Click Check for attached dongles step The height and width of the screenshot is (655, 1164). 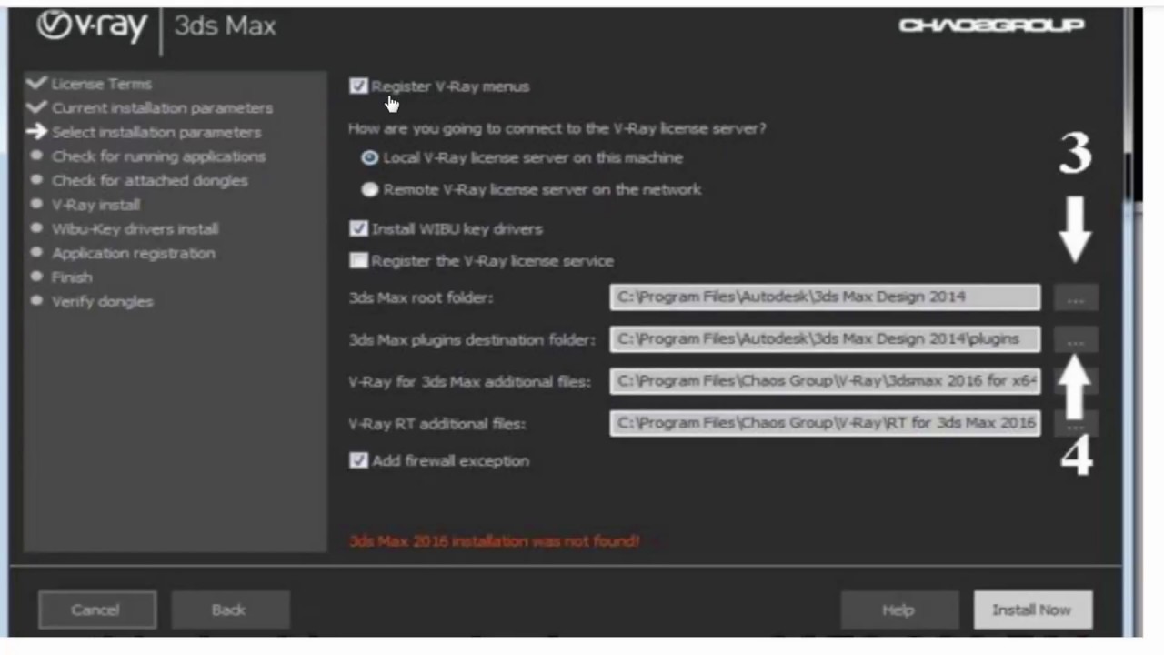(150, 181)
